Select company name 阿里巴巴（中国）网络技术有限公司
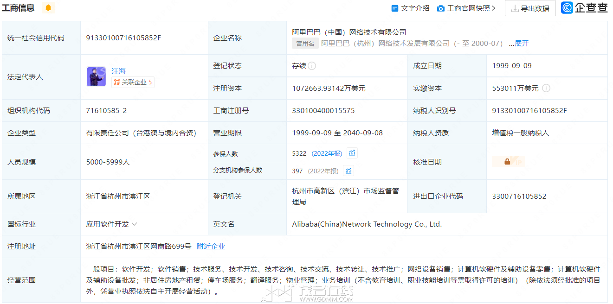Viewport: 613px width, 304px height. [x=349, y=32]
